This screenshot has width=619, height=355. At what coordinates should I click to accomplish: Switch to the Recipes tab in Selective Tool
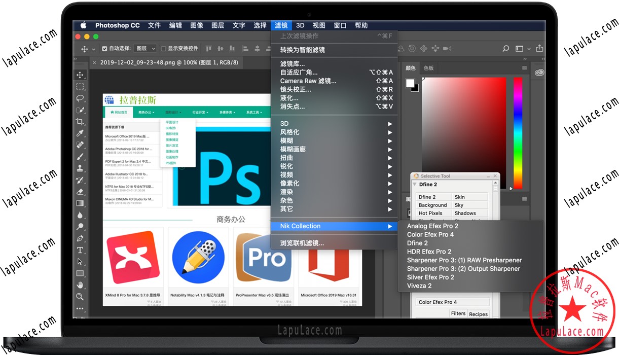click(479, 313)
